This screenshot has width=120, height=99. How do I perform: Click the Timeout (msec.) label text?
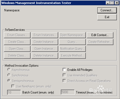(94, 92)
